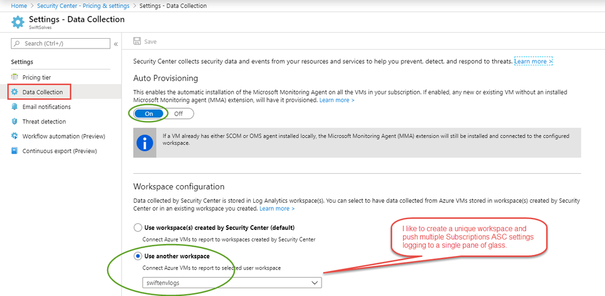Click the Workflow automation icon

(15, 136)
